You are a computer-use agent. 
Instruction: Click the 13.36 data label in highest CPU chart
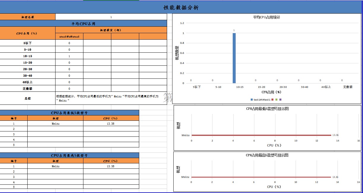tap(335, 177)
